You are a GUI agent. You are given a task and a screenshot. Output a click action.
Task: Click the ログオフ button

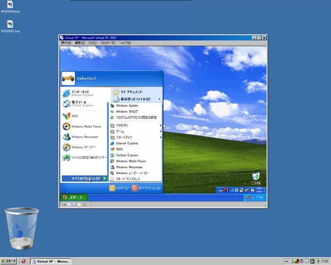(x=119, y=188)
